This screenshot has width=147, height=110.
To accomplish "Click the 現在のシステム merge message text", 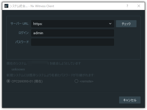I will [44, 64].
